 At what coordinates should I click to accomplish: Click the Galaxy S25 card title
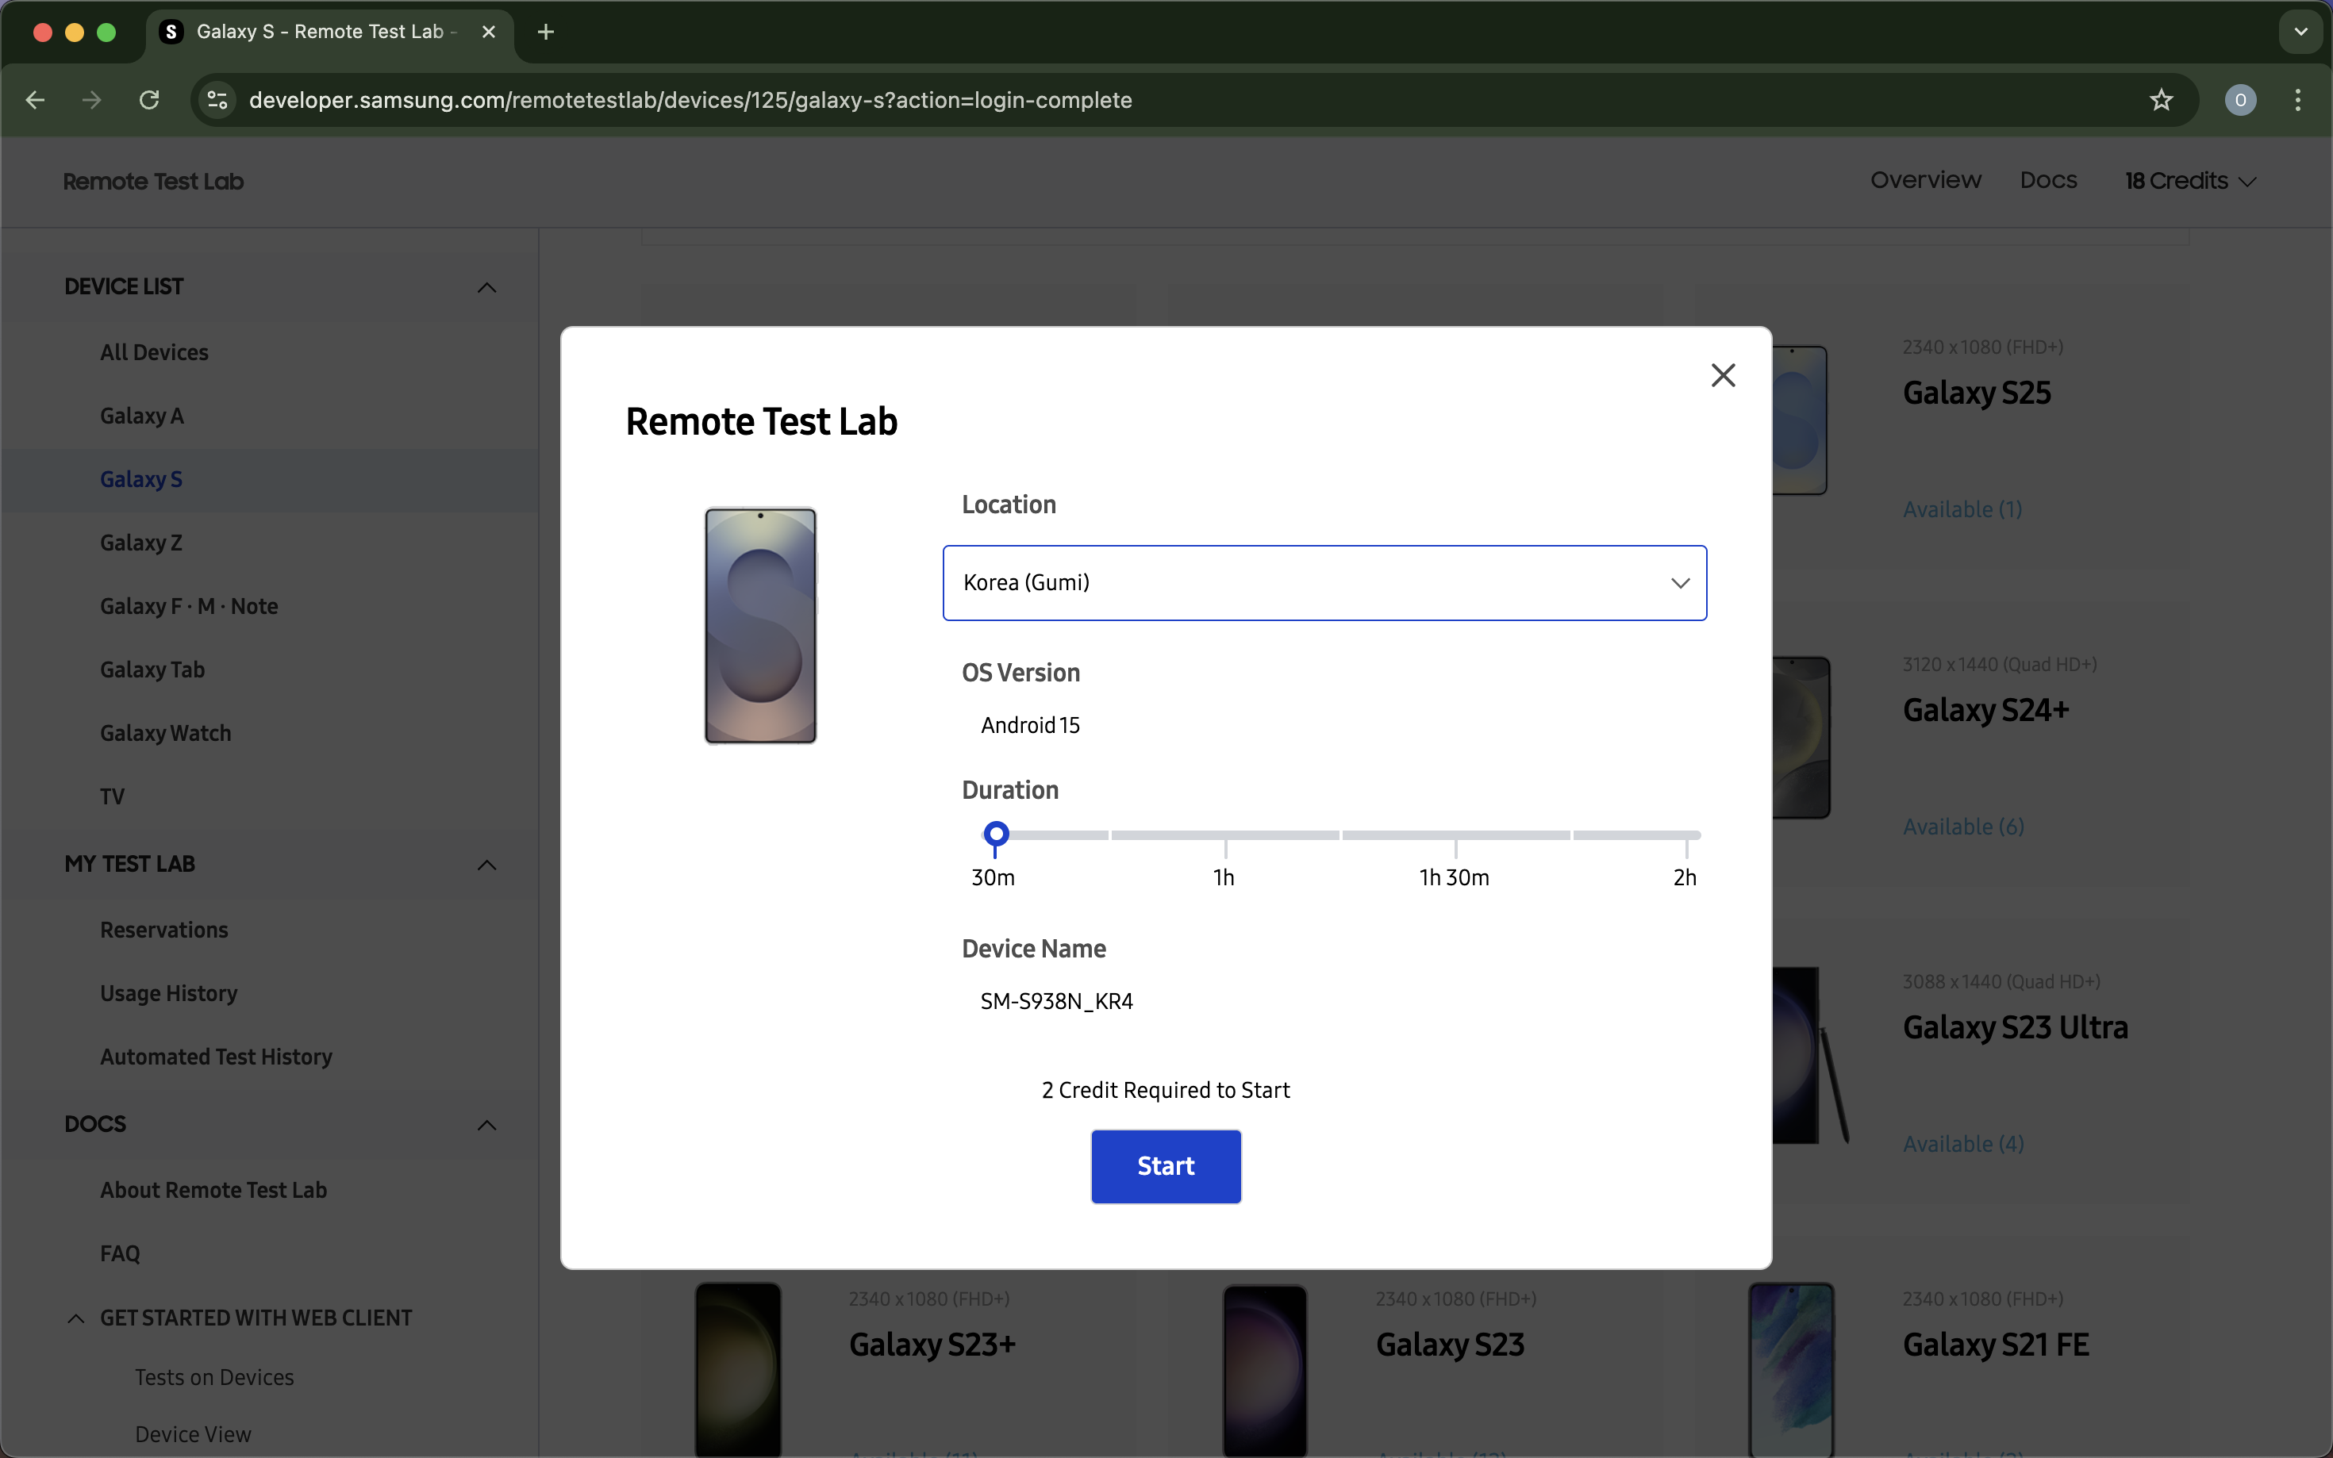pos(1976,393)
